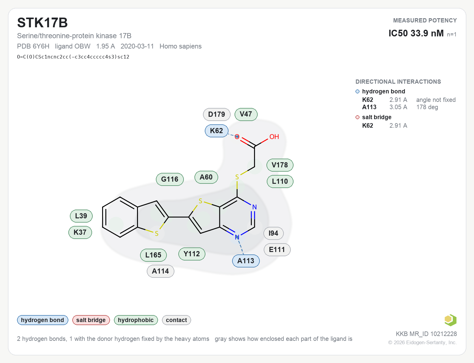Click the IC50 33.9 nM potency value
This screenshot has width=474, height=363.
pos(416,33)
